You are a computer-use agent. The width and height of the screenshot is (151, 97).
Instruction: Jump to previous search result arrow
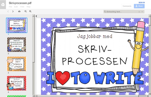tap(139, 12)
